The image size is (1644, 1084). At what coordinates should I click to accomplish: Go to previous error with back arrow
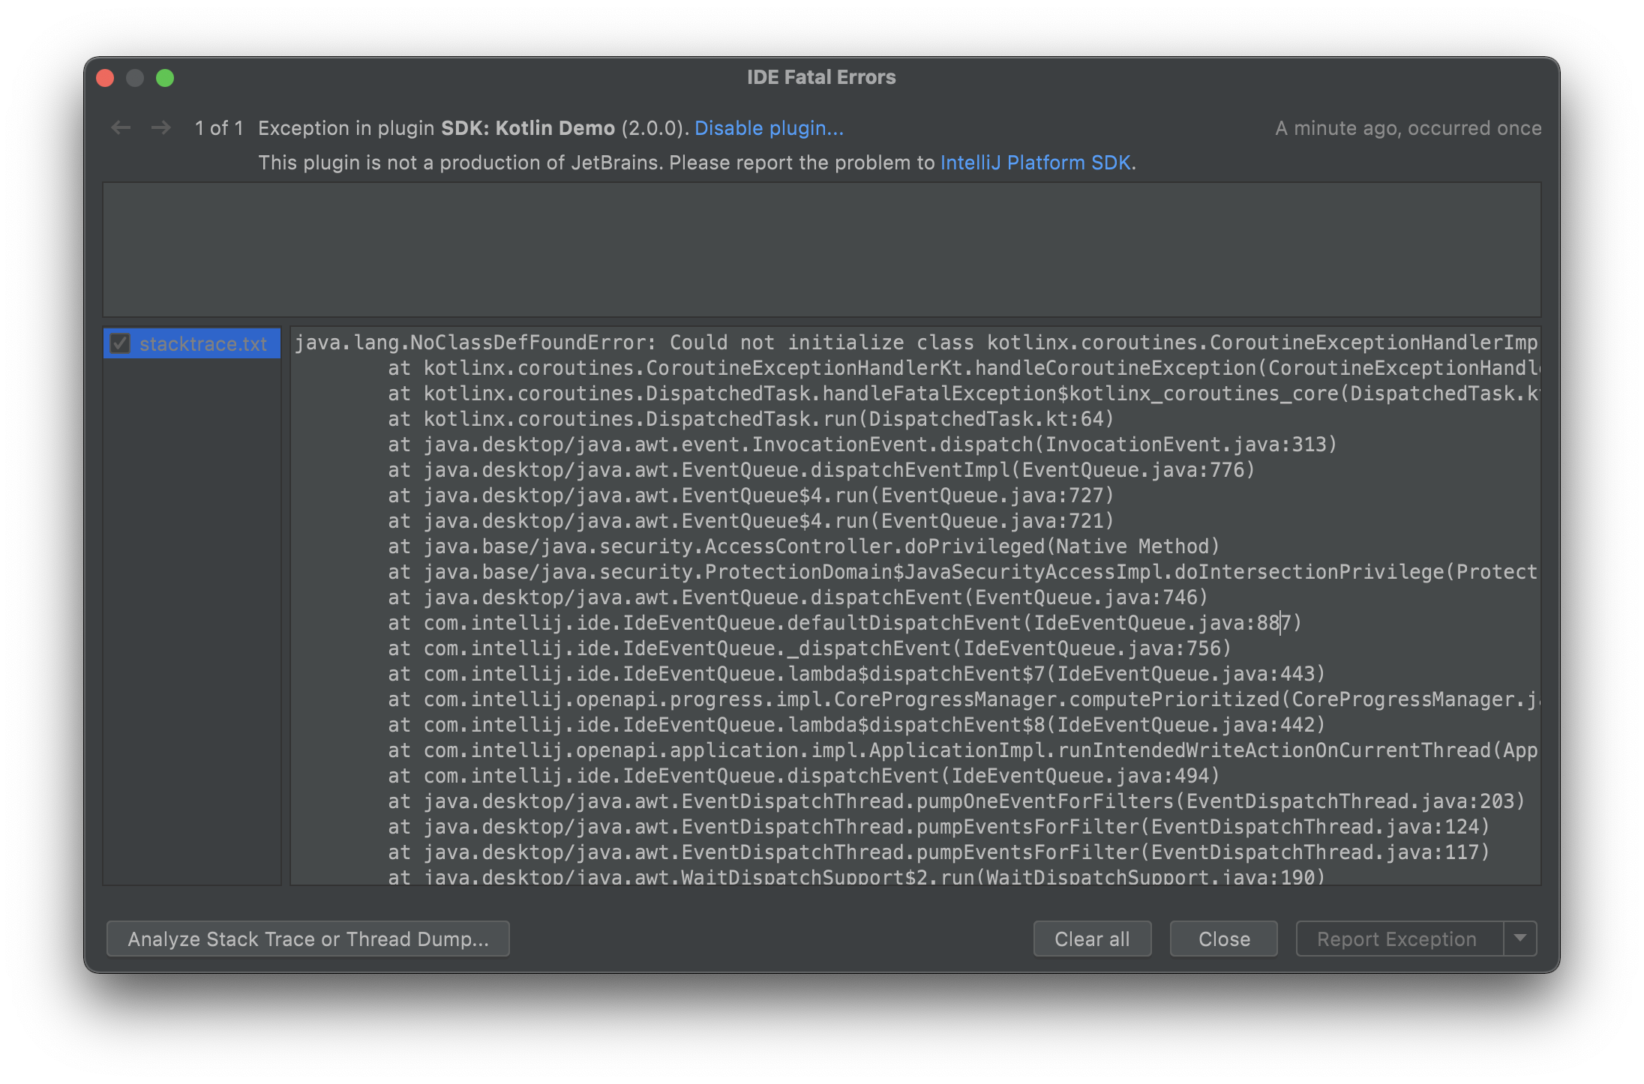[121, 128]
